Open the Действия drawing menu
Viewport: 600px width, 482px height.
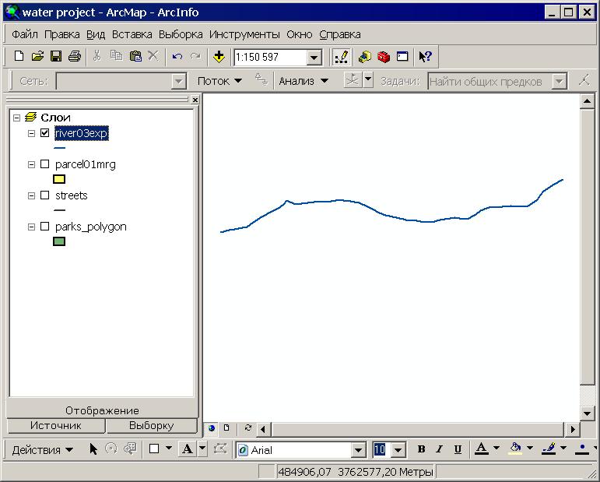coord(42,449)
